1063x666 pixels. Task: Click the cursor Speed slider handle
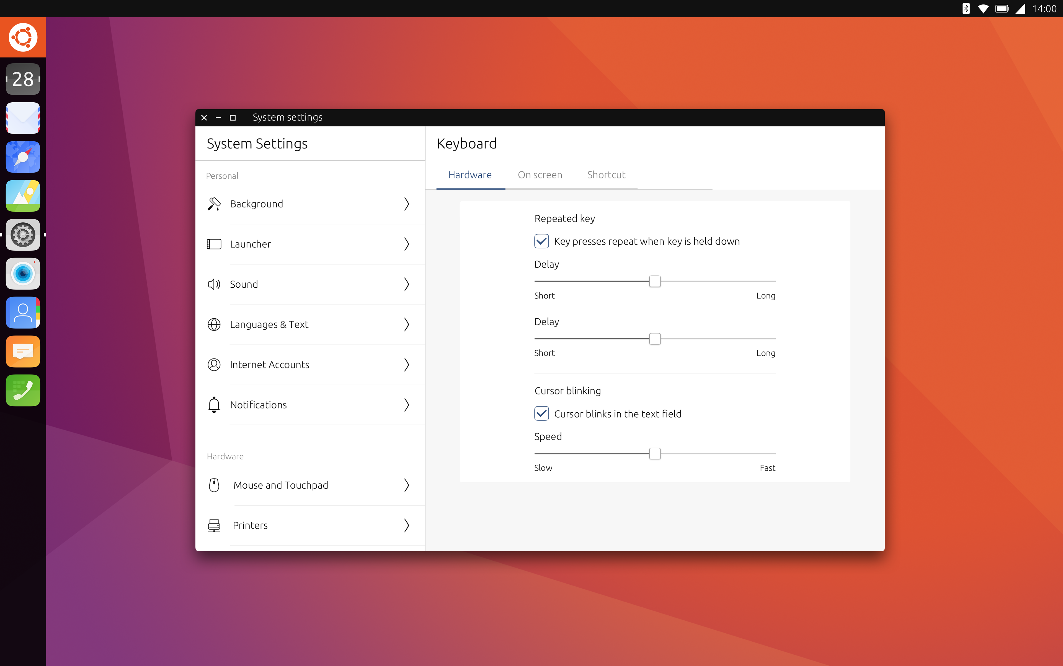(x=655, y=454)
